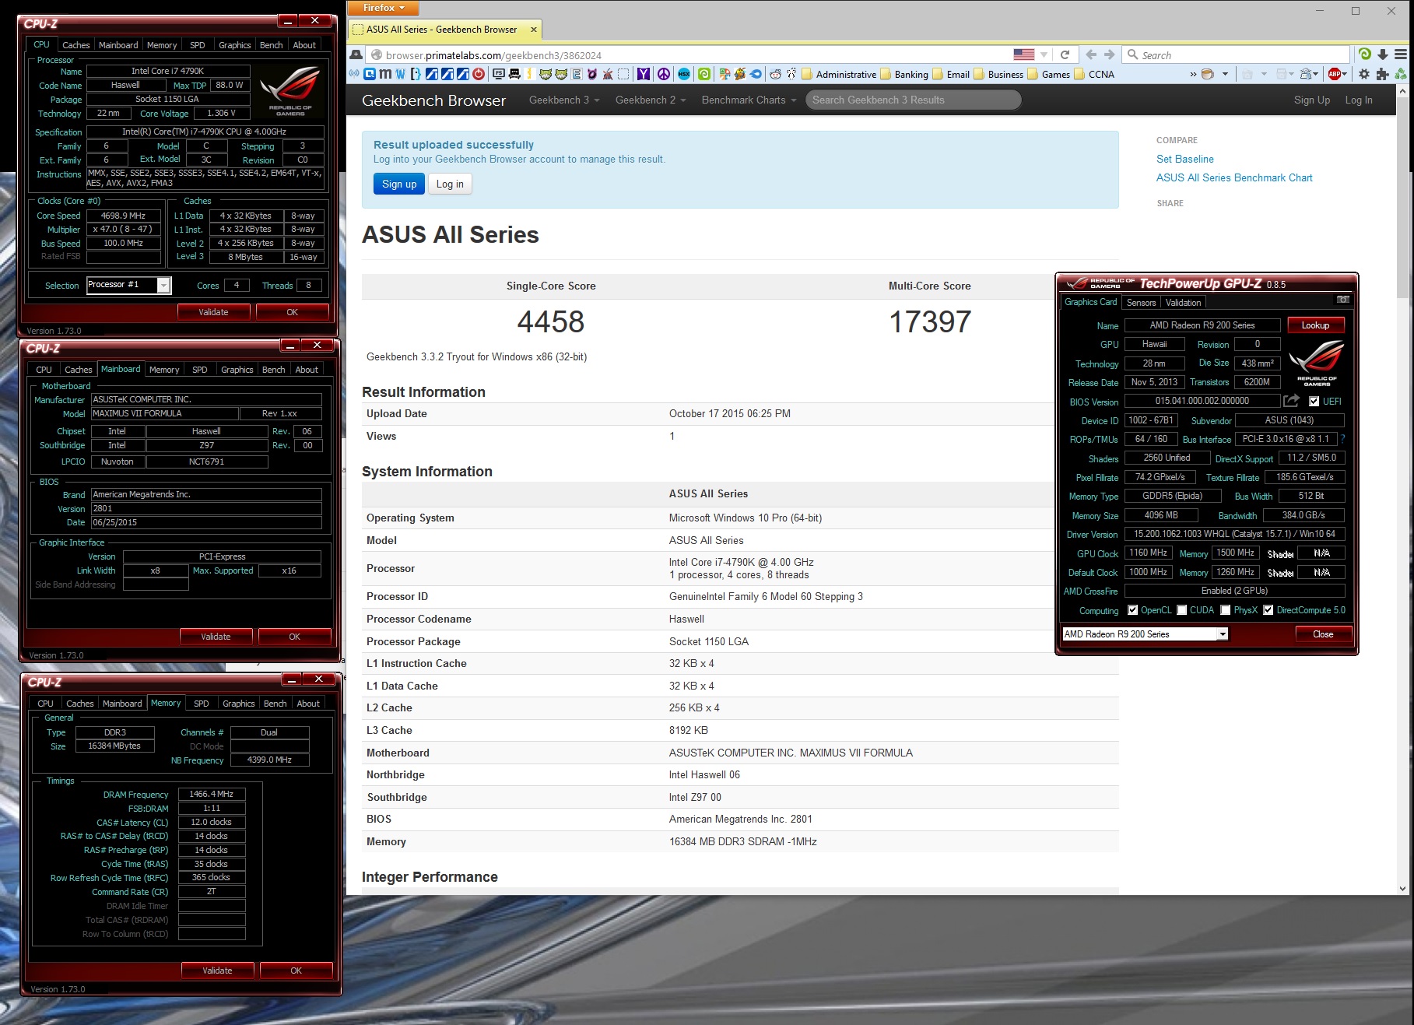The width and height of the screenshot is (1414, 1025).
Task: Open the FS monitor bookmark icon
Action: click(499, 74)
